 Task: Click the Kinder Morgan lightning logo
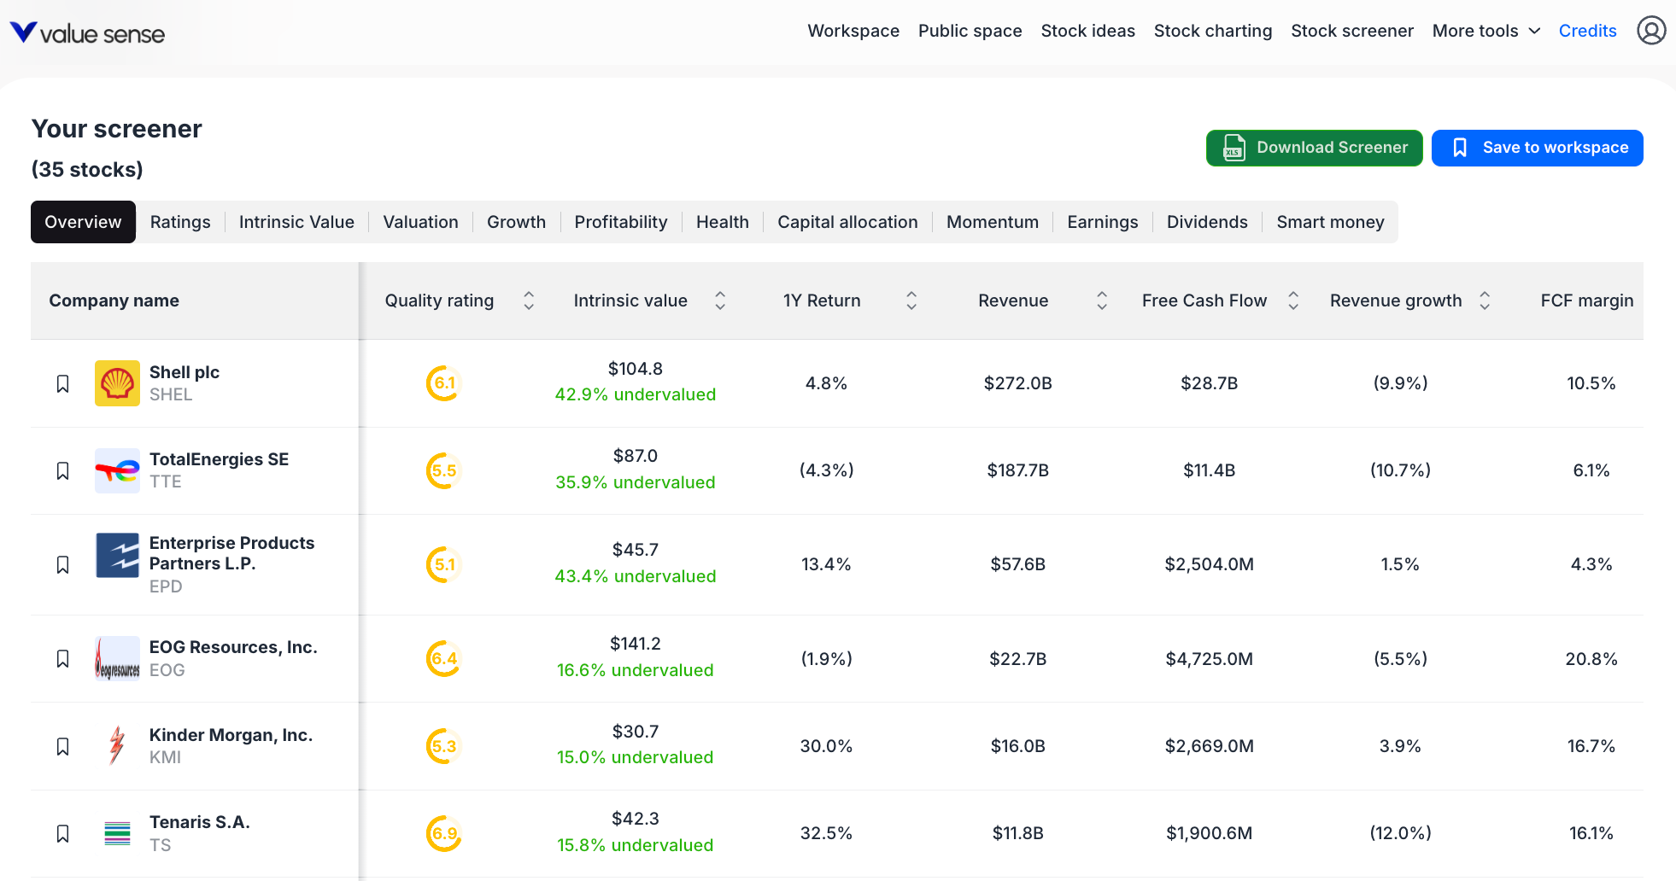coord(117,745)
